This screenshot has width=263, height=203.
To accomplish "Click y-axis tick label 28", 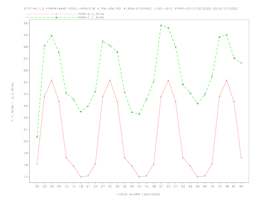I will [x=25, y=47].
